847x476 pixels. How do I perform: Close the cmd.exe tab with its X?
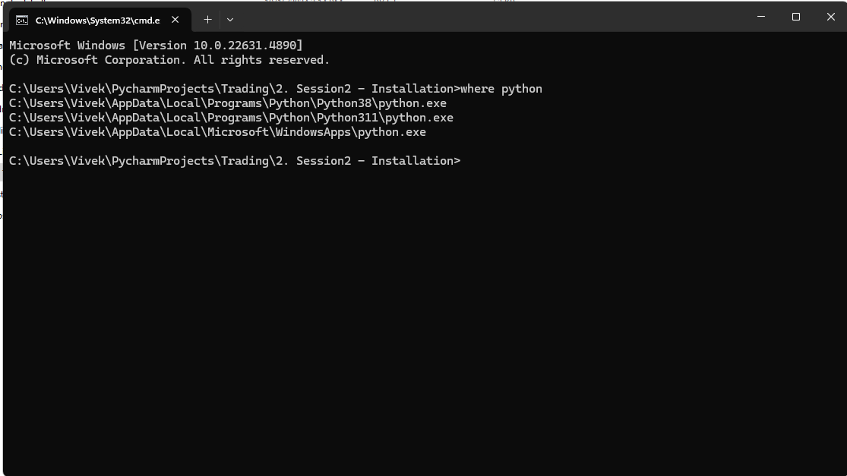[x=175, y=20]
